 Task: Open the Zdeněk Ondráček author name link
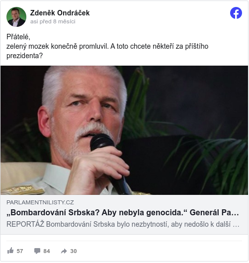tap(60, 13)
